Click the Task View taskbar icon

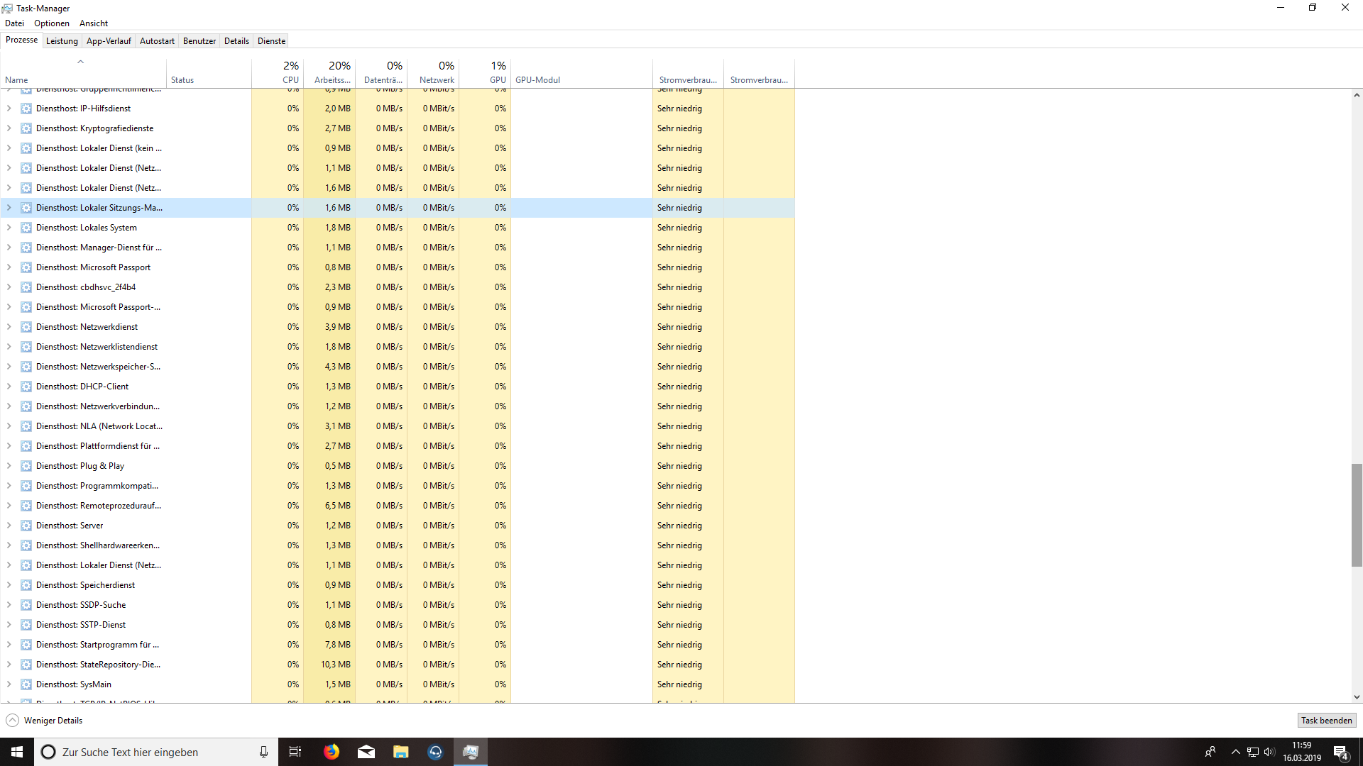click(x=295, y=752)
